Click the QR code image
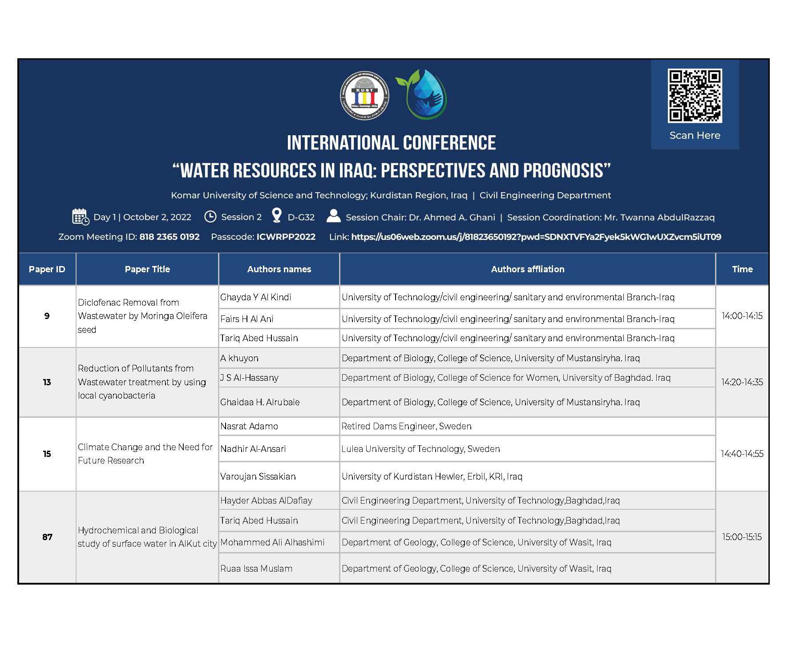Image resolution: width=788 pixels, height=662 pixels. tap(695, 96)
